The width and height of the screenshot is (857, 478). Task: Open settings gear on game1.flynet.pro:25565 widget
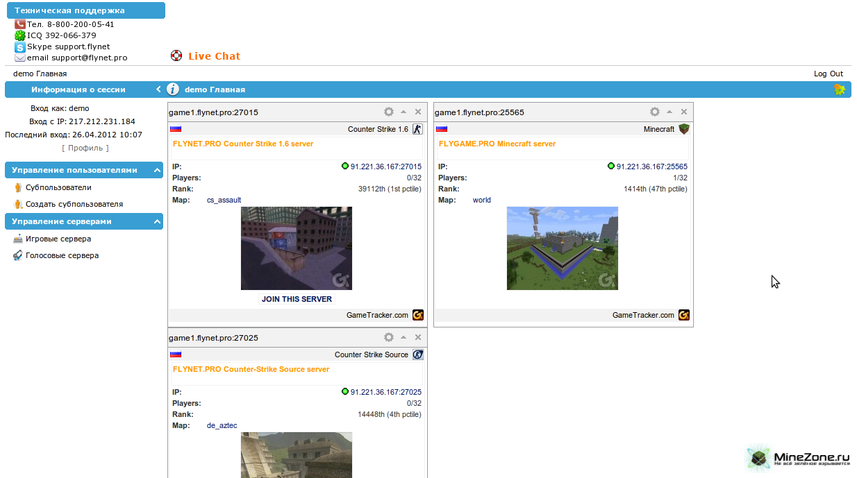[x=655, y=112]
